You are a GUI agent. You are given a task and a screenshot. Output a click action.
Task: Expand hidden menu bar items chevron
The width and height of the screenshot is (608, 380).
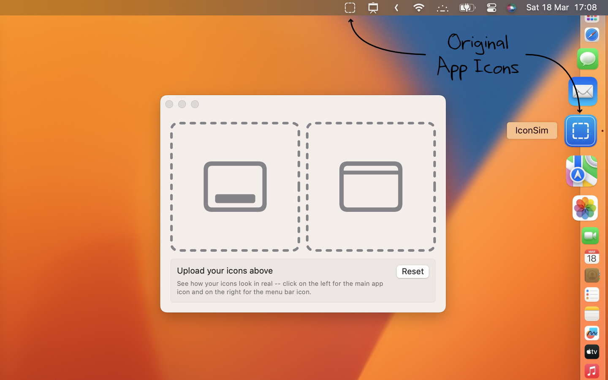396,8
